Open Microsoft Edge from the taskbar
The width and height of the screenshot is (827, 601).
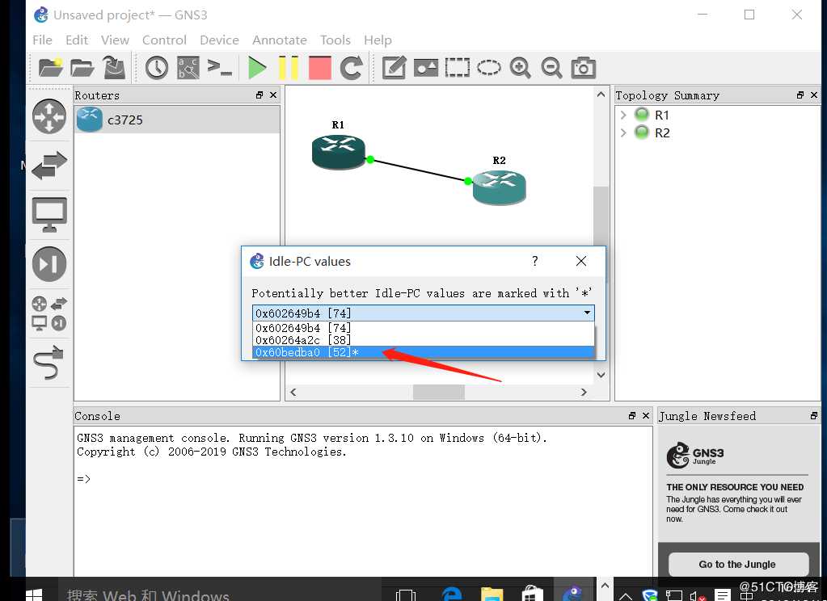[451, 594]
